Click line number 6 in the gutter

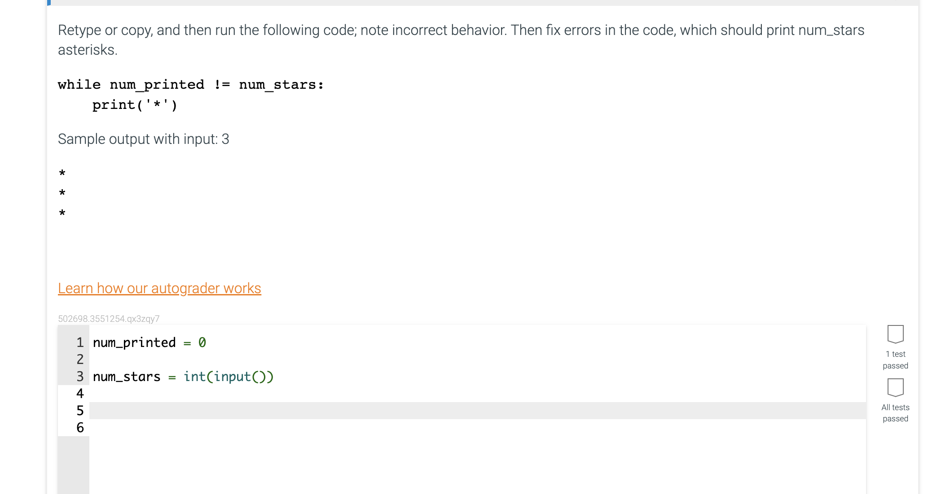[x=80, y=428]
